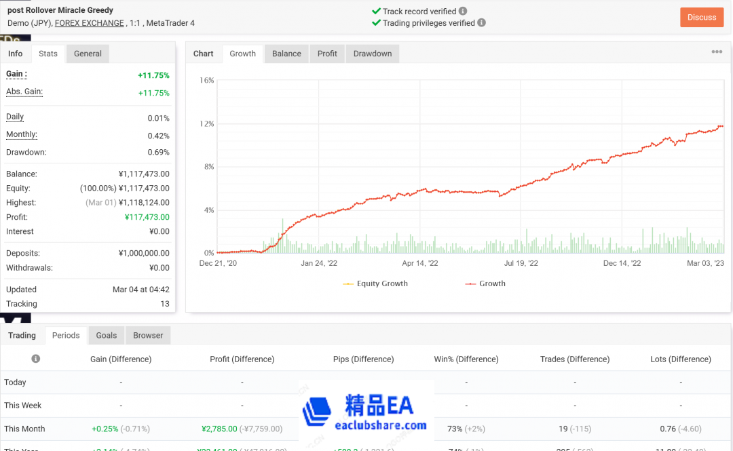Click the Win% (Difference) column header
The height and width of the screenshot is (451, 733).
[466, 359]
